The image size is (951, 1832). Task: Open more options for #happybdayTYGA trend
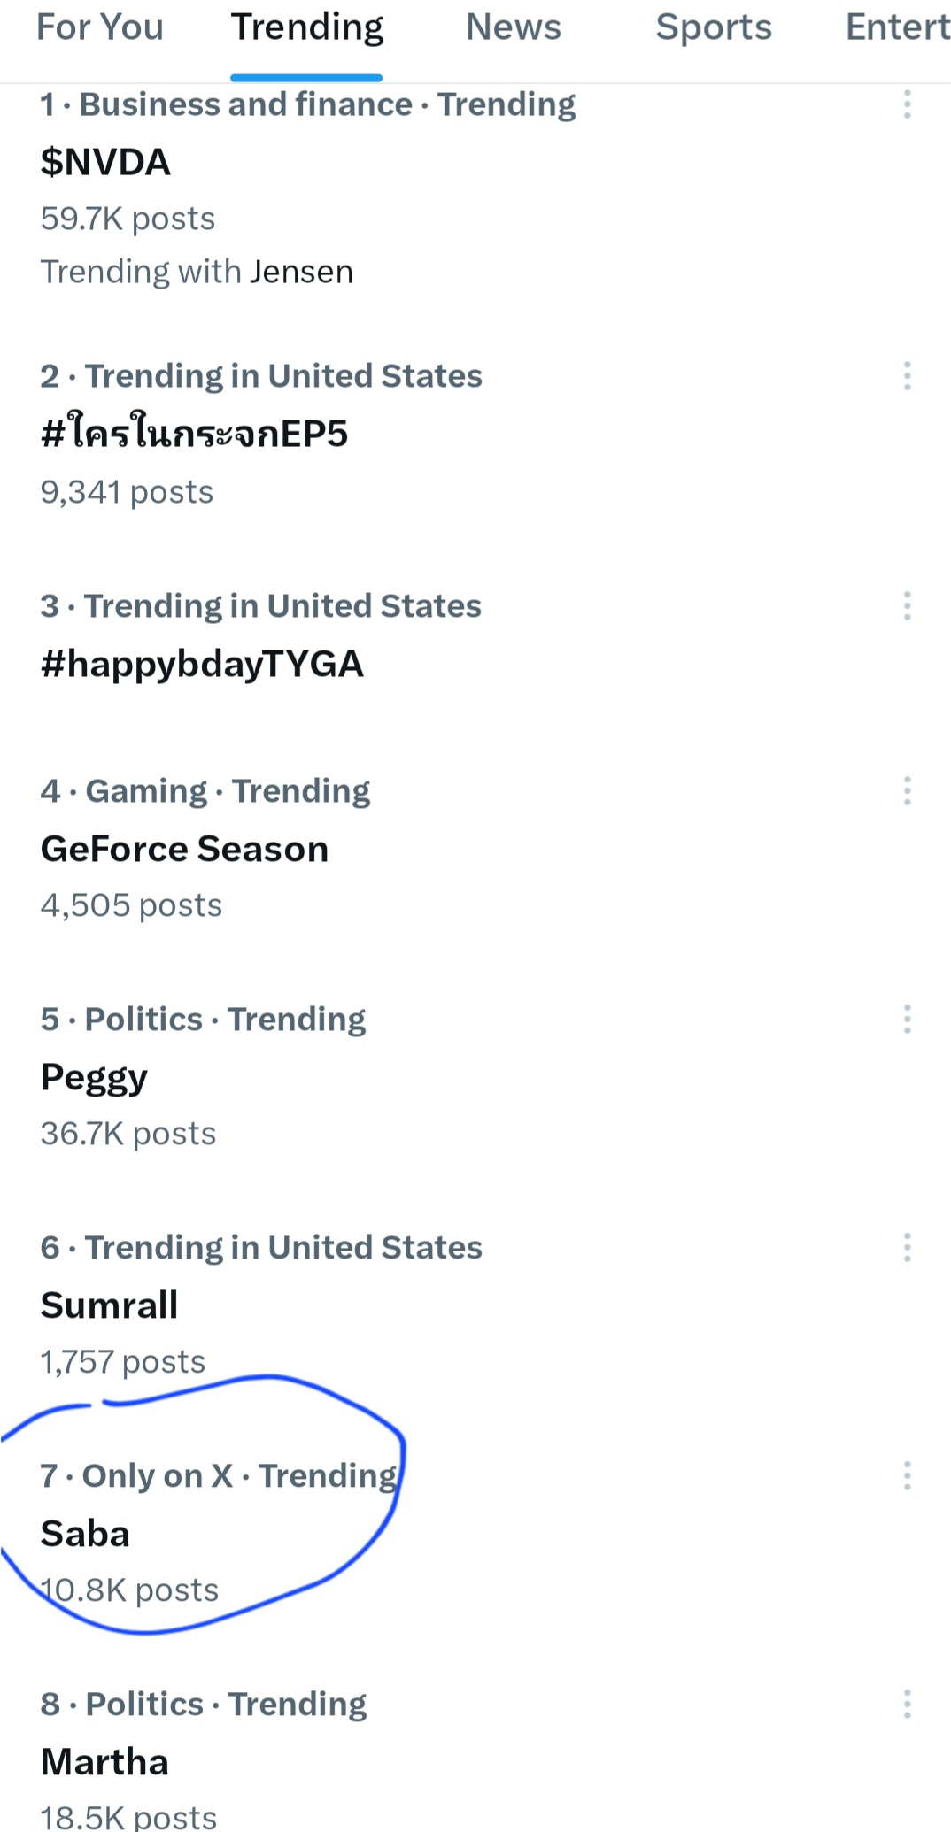(907, 606)
